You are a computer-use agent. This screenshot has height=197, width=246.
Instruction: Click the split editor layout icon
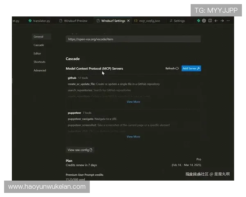210,21
